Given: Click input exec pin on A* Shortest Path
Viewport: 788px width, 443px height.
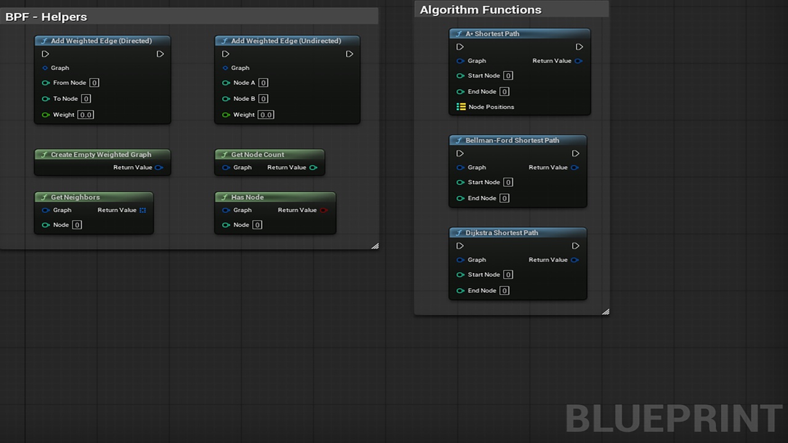Looking at the screenshot, I should [x=460, y=47].
